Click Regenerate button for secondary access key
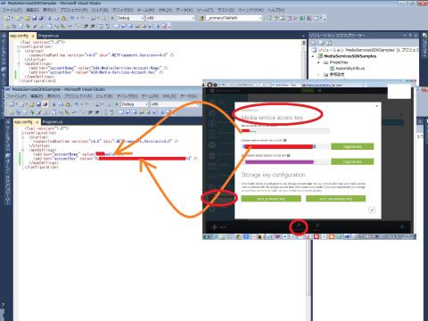 (352, 161)
